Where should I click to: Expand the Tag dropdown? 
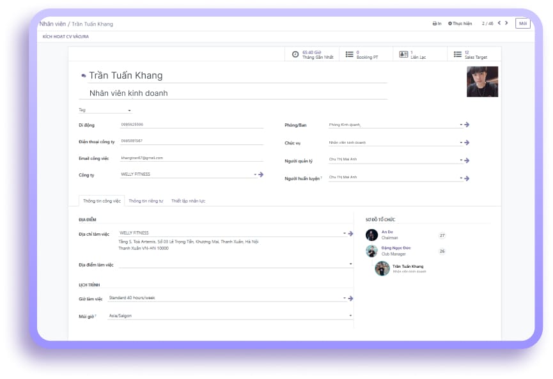pyautogui.click(x=129, y=111)
